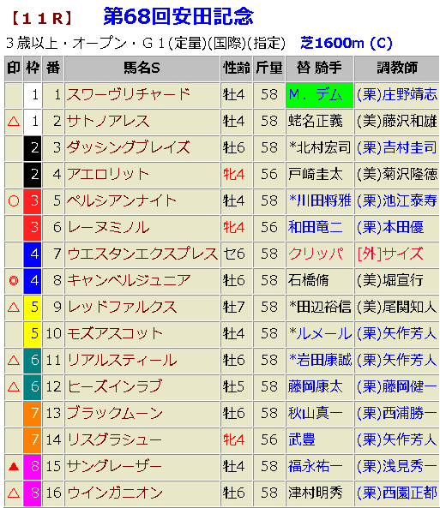Open jockey 武豊 profile

(302, 440)
